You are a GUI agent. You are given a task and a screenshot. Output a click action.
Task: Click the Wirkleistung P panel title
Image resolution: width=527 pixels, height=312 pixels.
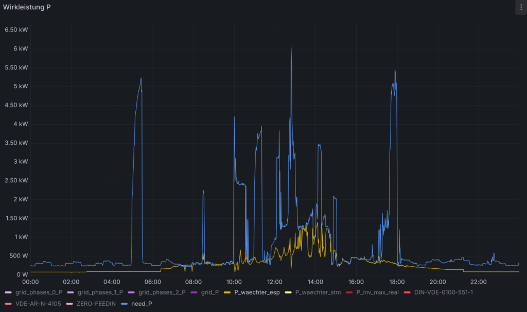(x=27, y=7)
